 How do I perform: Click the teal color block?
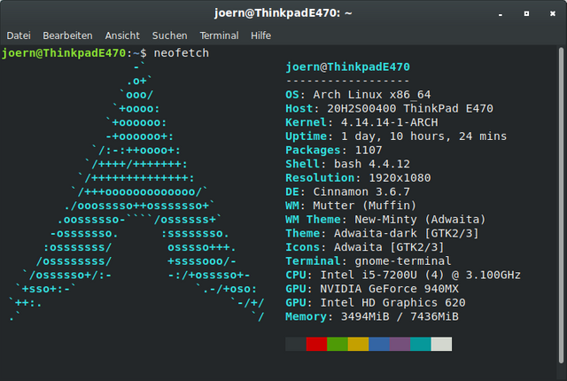(x=421, y=344)
